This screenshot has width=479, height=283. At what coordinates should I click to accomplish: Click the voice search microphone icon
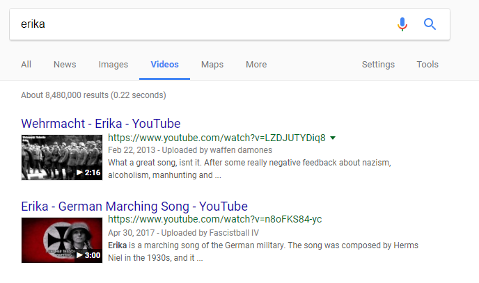click(402, 24)
